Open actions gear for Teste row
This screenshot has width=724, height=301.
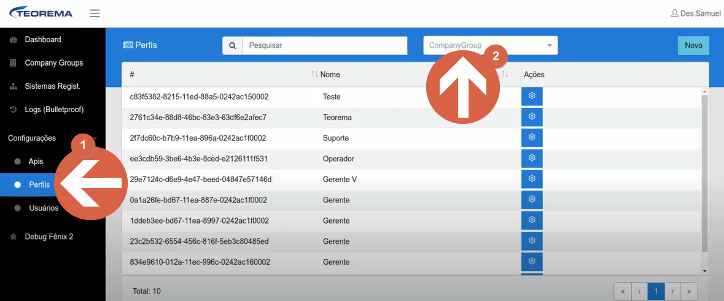click(532, 96)
